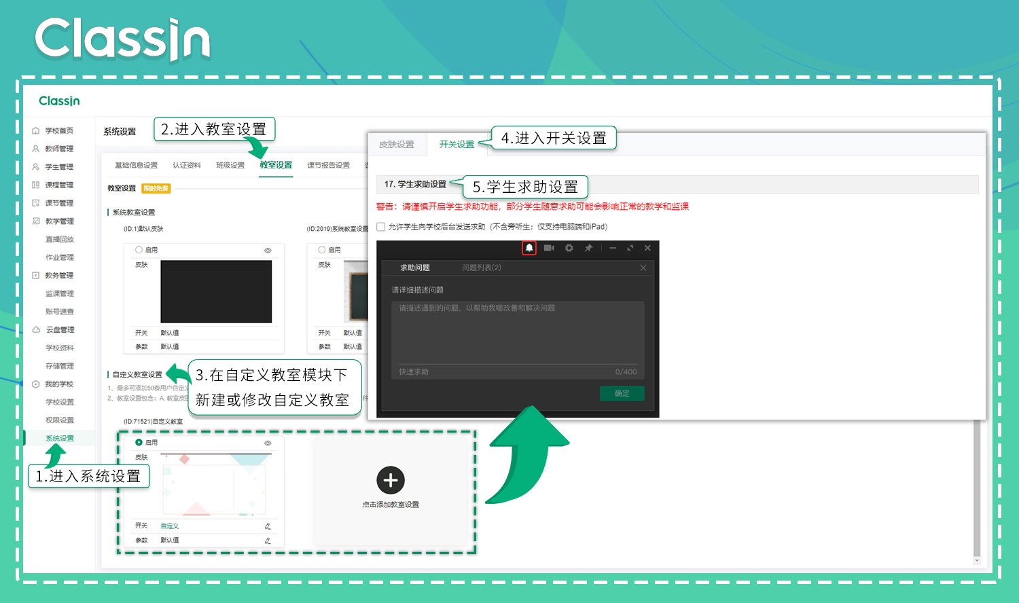The width and height of the screenshot is (1019, 603).
Task: Click the green 自定义 link in 开关 row
Action: tap(170, 526)
